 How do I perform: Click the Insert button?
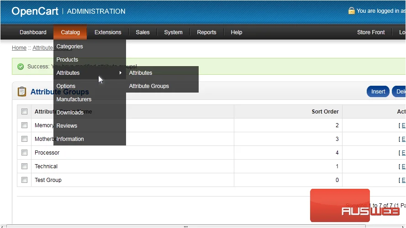pyautogui.click(x=378, y=92)
